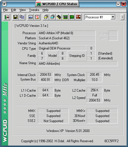Click the toolbar overflow chevron arrow
128x147 pixels.
(x=122, y=17)
